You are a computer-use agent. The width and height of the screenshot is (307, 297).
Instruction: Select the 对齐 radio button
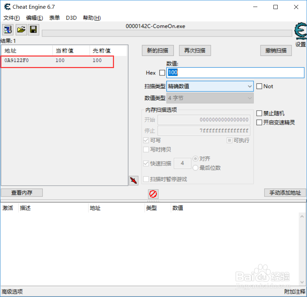195,158
